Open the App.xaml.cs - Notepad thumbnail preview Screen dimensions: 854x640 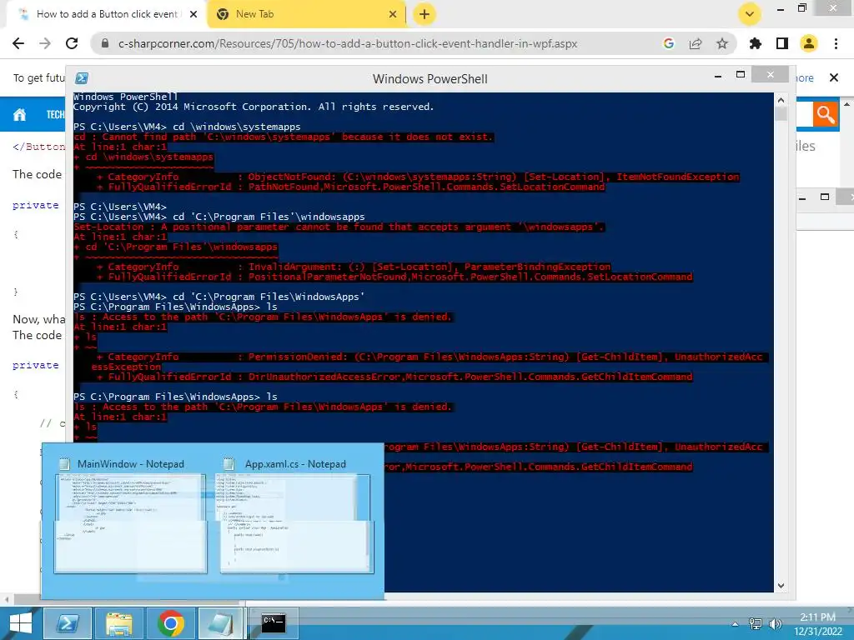click(x=297, y=523)
